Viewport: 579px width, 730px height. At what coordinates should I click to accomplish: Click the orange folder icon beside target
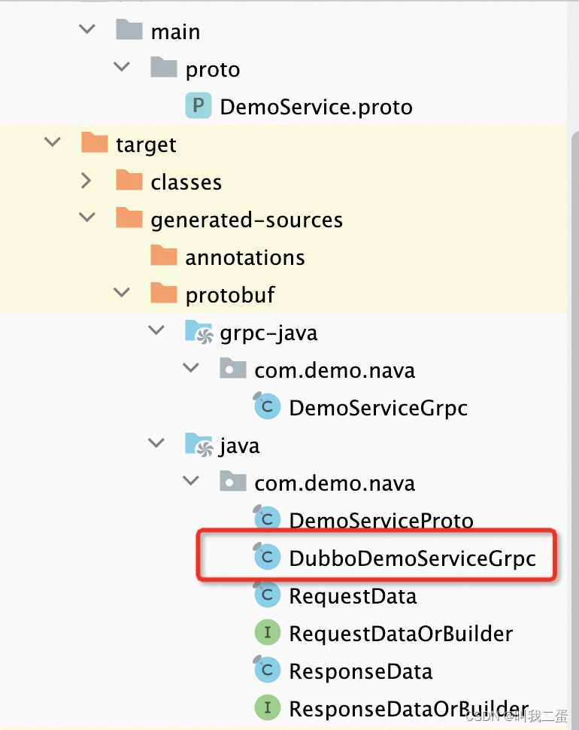coord(93,143)
